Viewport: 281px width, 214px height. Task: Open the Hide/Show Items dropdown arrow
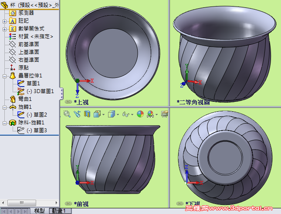132,114
